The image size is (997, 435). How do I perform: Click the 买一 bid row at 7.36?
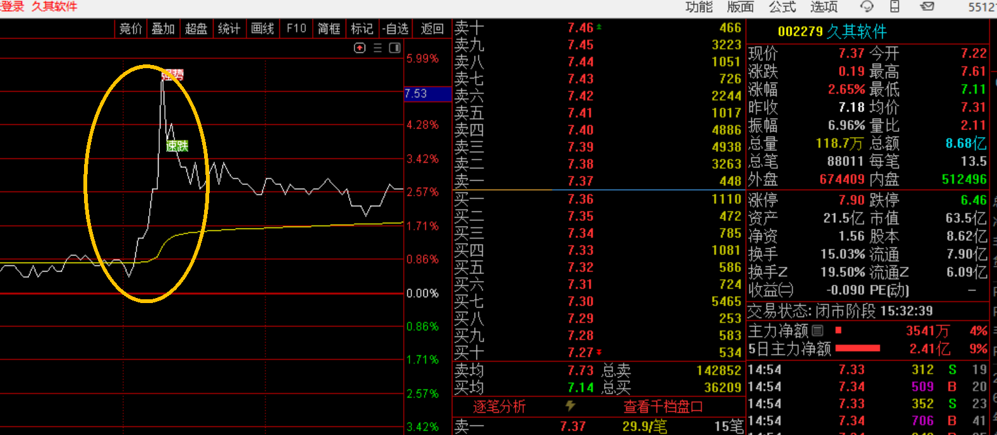point(598,199)
